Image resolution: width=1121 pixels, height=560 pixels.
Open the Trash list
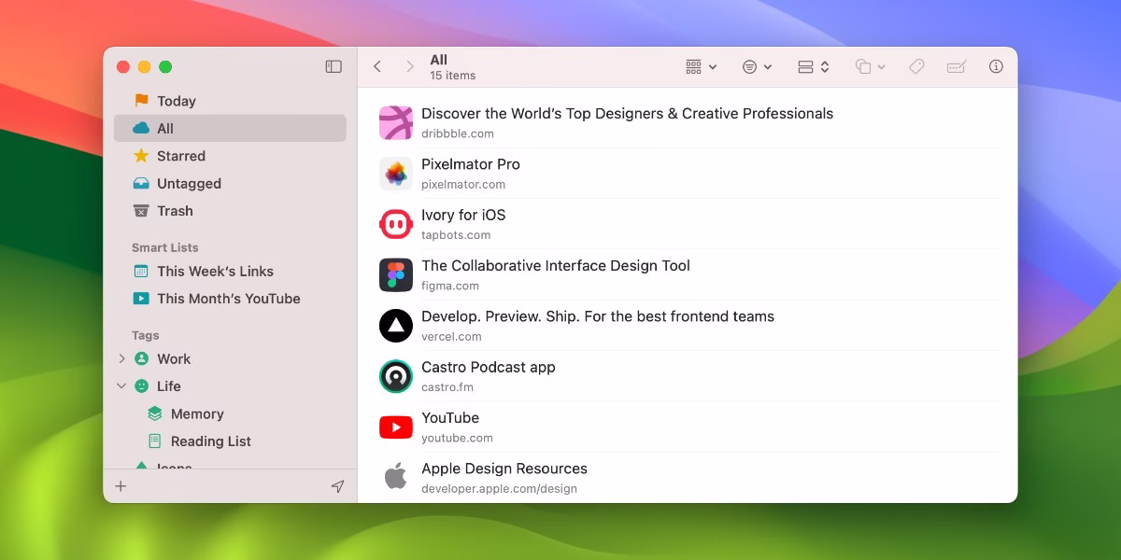click(230, 211)
